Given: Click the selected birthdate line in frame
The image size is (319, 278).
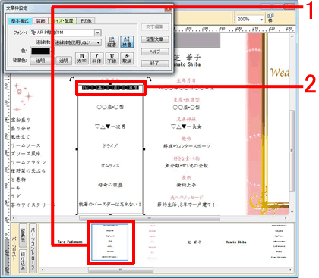Looking at the screenshot, I should pos(110,88).
